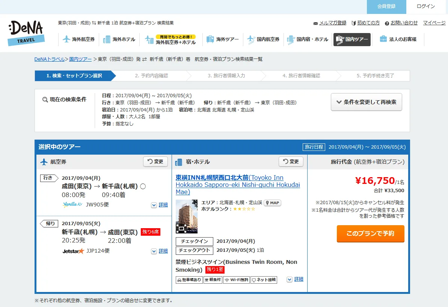
Task: Expand return flight 詳細 details
Action: [x=160, y=251]
